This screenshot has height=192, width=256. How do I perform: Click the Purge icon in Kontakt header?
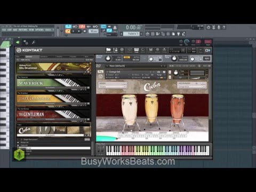point(164,50)
